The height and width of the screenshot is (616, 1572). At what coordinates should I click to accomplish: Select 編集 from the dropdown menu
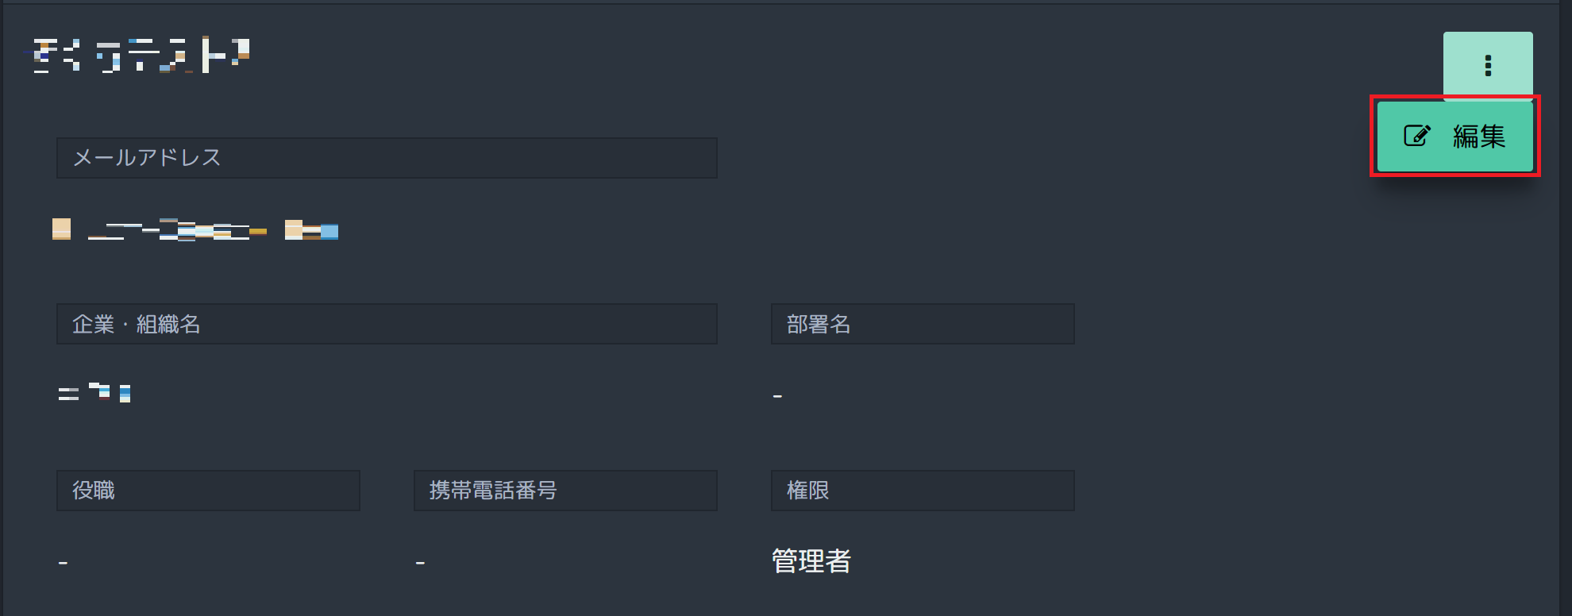tap(1455, 137)
